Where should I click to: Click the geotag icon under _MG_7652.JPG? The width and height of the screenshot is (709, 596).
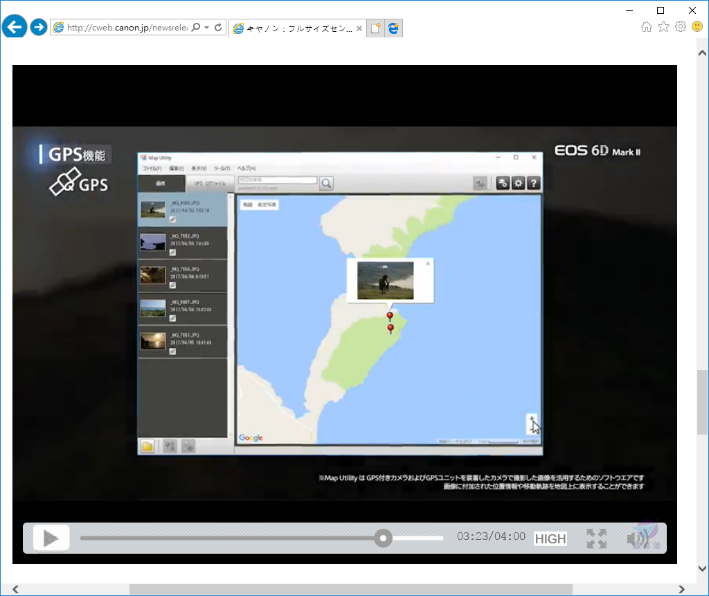tap(172, 252)
